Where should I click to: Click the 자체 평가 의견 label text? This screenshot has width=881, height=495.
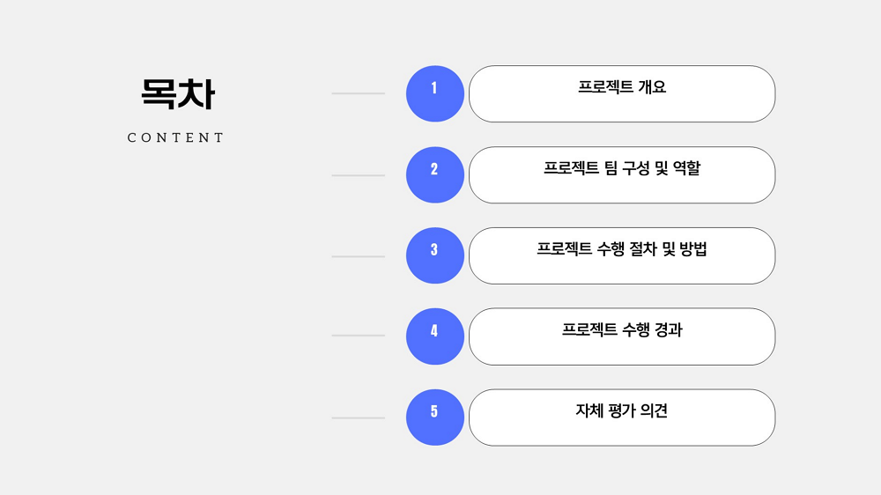[622, 410]
